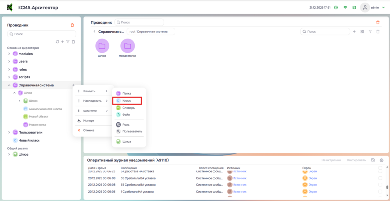
Task: Open Источник link for 1 Сработала НА уставка
Action: pos(240,192)
